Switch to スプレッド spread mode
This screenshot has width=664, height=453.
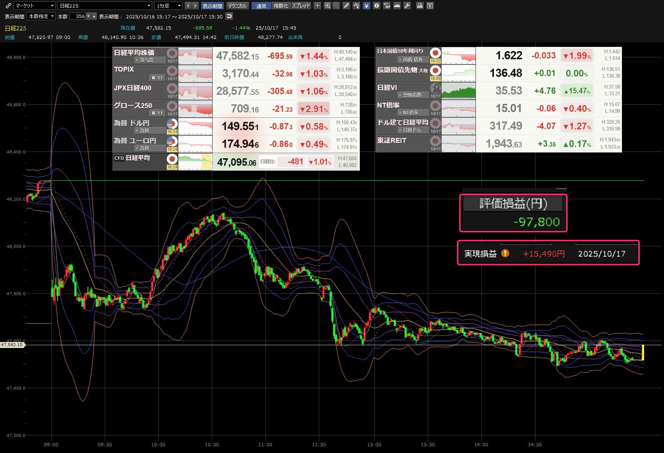click(301, 6)
